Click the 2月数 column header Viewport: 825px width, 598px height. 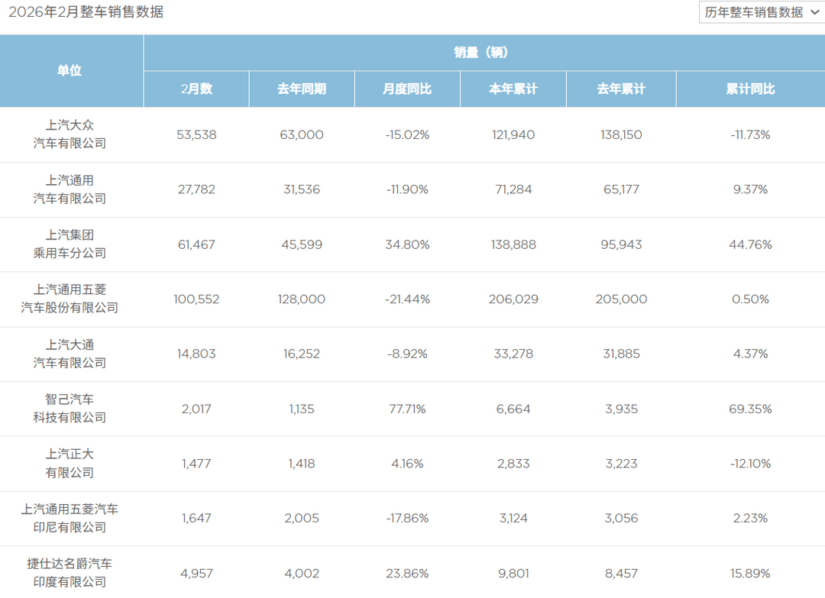[x=196, y=89]
